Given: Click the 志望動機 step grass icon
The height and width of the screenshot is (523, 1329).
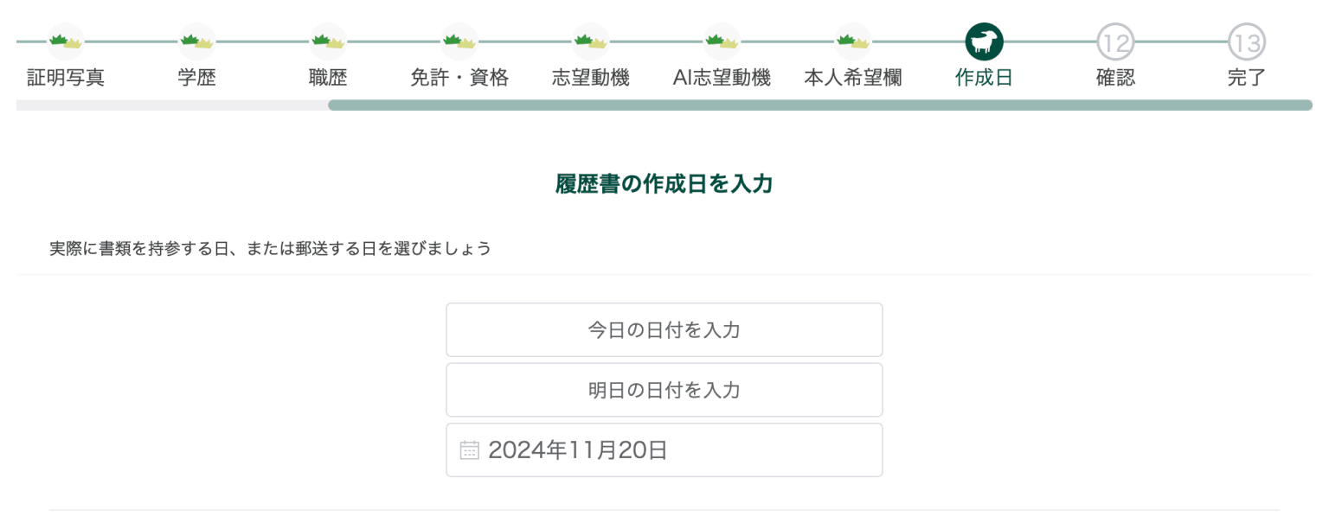Looking at the screenshot, I should click(x=590, y=41).
